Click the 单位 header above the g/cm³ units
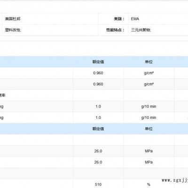 (149, 62)
